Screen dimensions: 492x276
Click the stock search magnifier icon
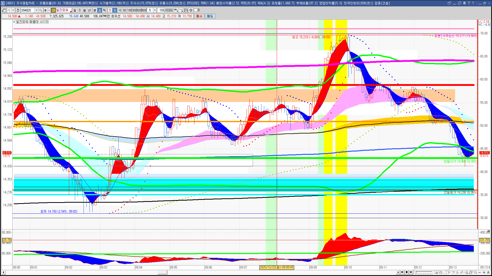40,10
